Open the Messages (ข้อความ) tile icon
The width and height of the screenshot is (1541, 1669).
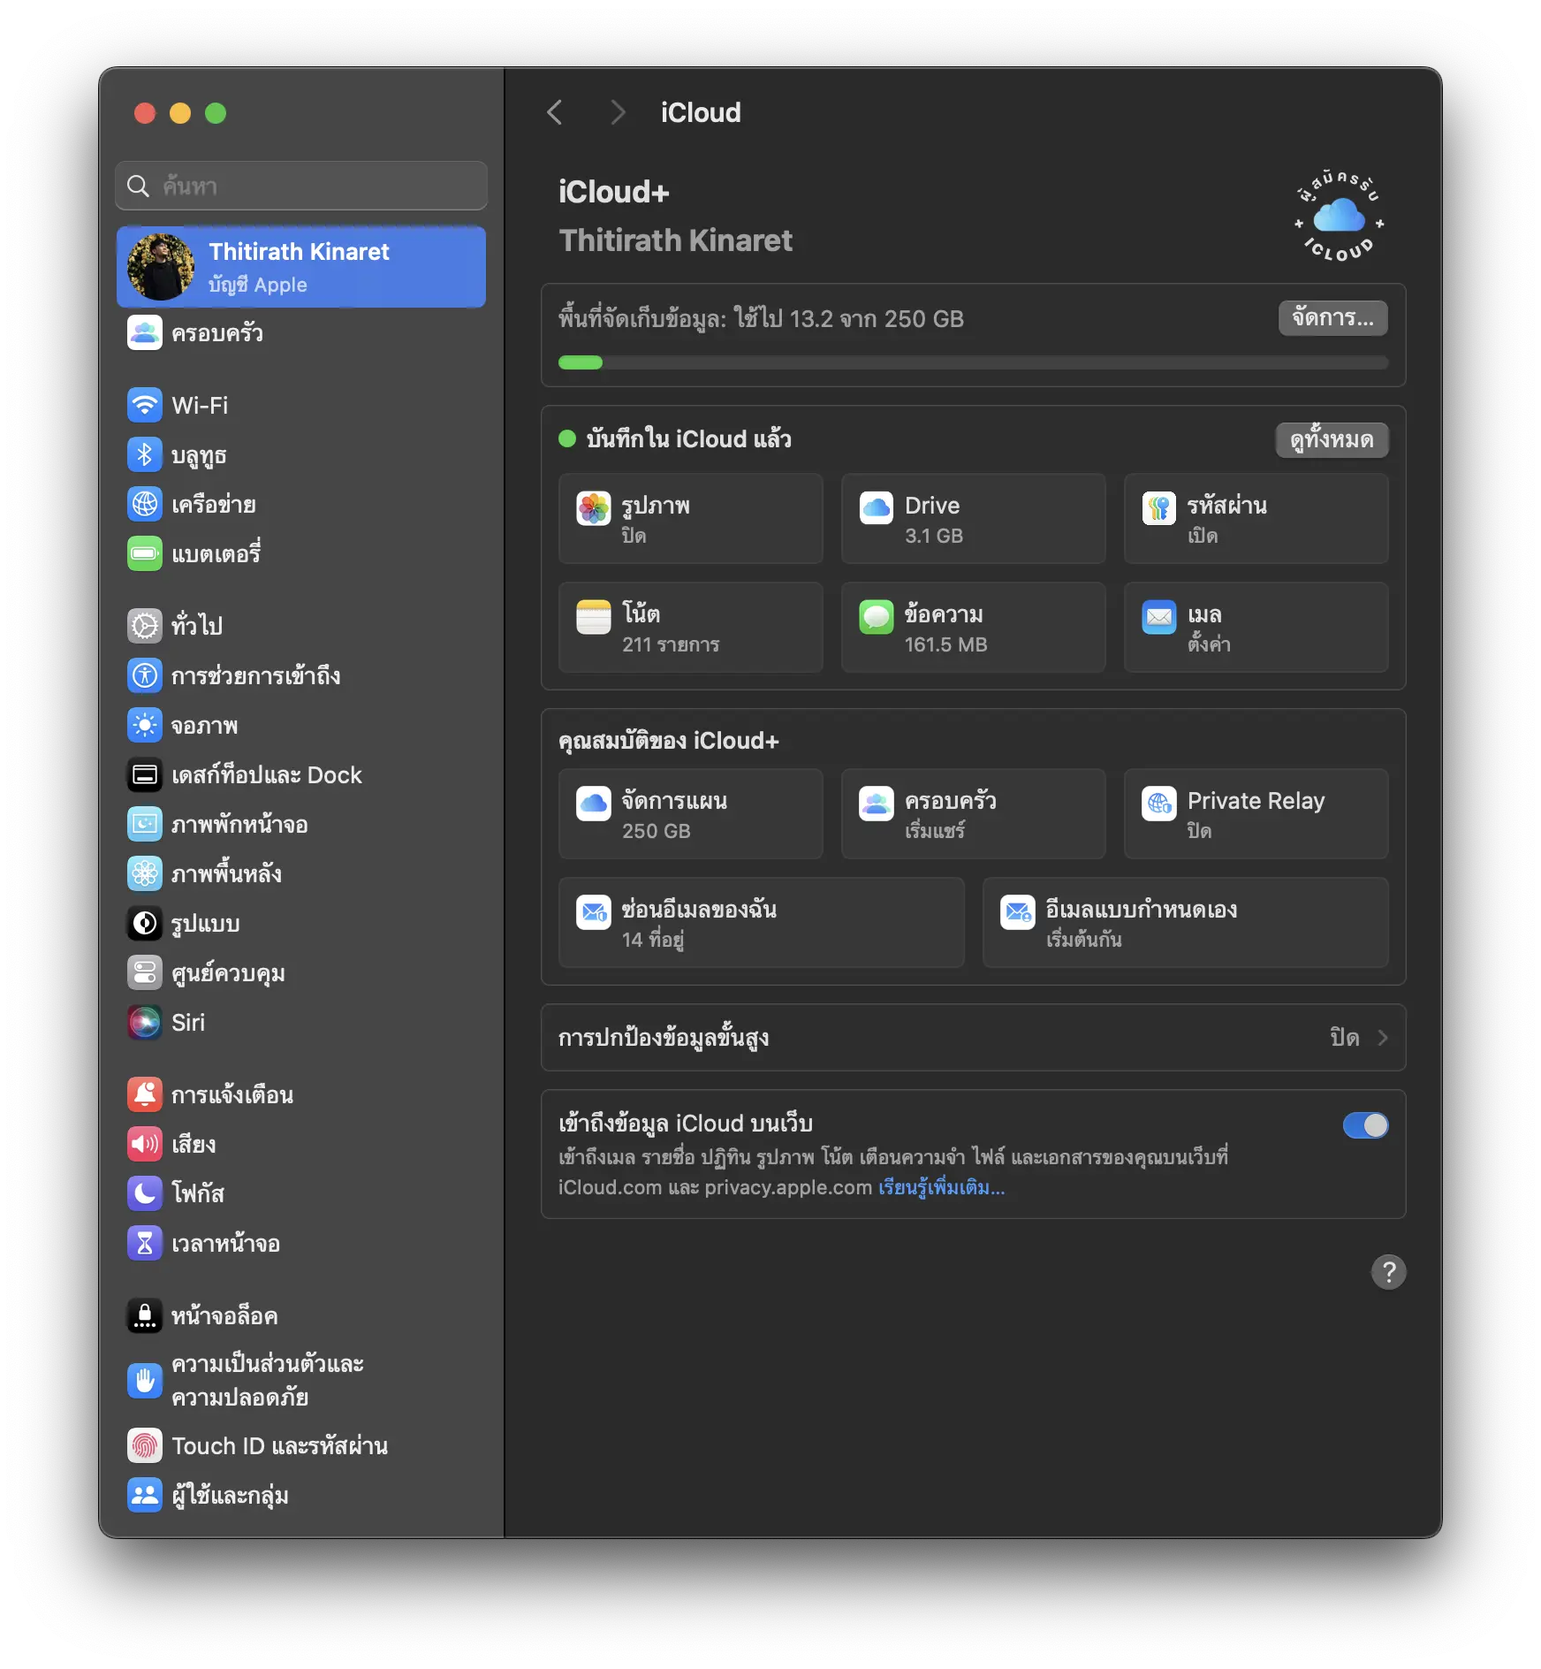tap(876, 617)
